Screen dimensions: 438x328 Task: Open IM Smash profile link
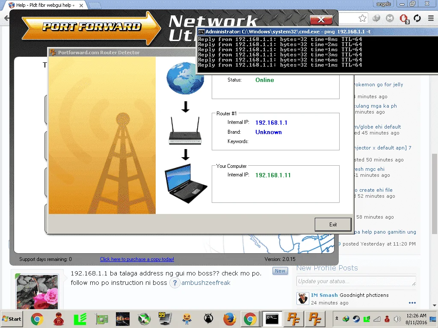pos(324,295)
